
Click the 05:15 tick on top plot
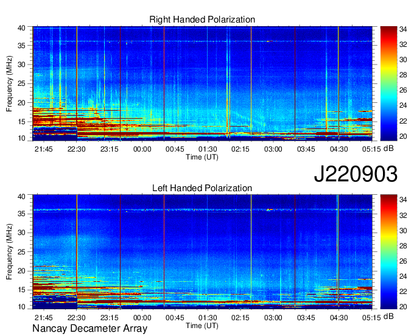pos(371,149)
